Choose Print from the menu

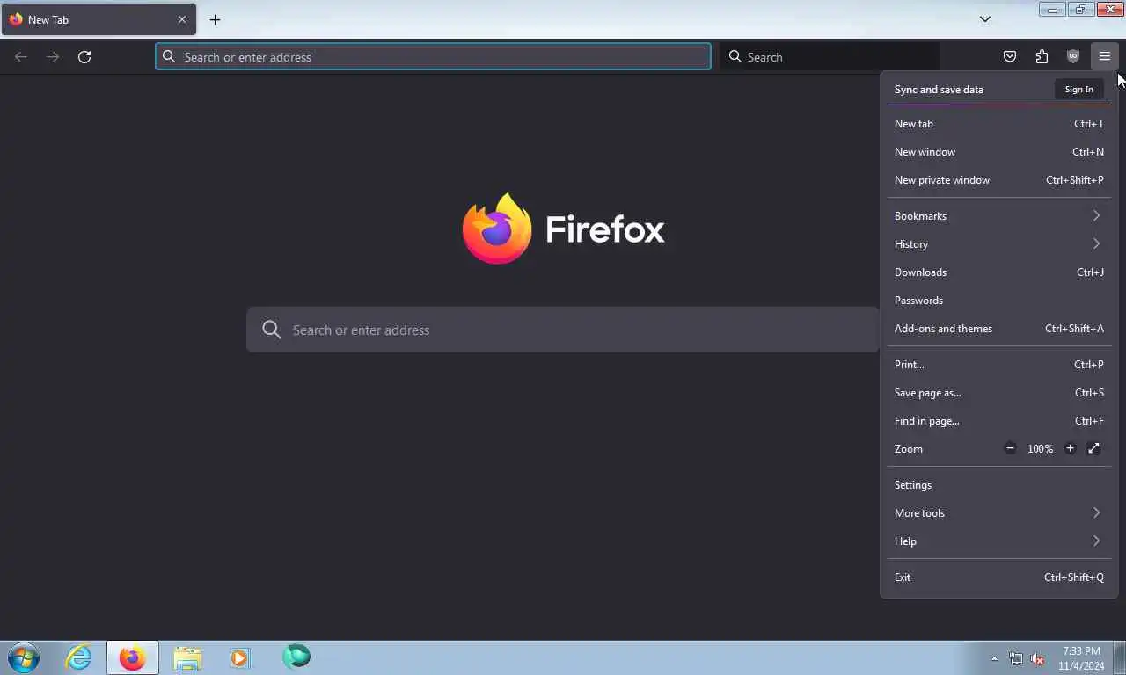tap(998, 365)
